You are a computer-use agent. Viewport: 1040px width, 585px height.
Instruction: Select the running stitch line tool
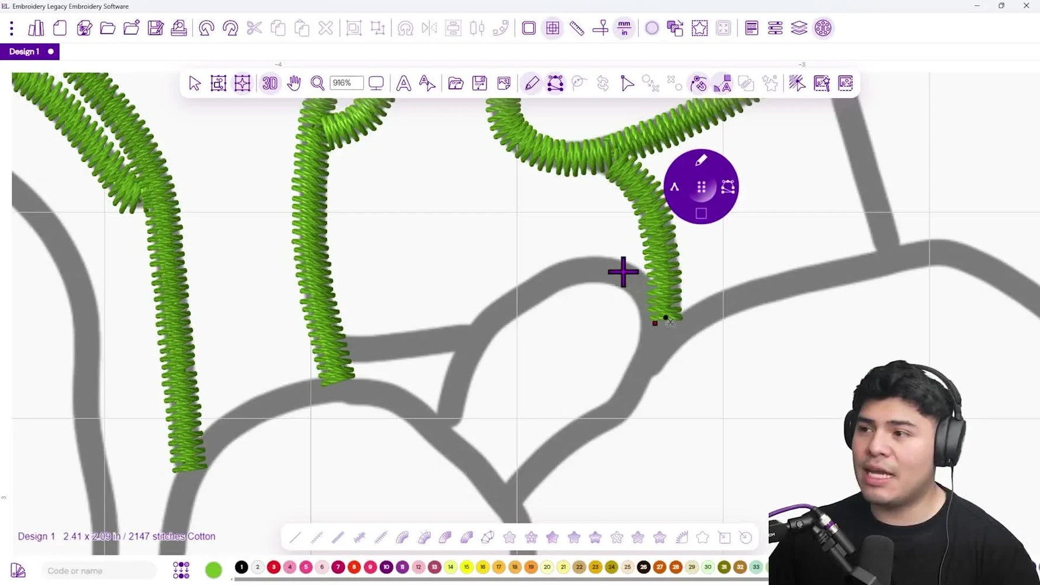click(295, 537)
